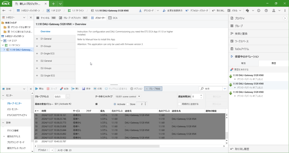The image size is (289, 153).
Task: Increase the scene number stepper
Action: pos(145,103)
